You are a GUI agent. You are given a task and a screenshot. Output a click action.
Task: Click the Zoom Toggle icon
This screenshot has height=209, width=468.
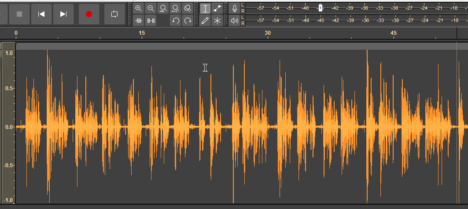coord(188,8)
